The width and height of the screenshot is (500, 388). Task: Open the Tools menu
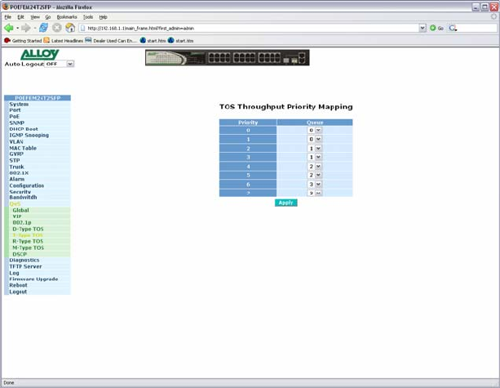pyautogui.click(x=88, y=16)
